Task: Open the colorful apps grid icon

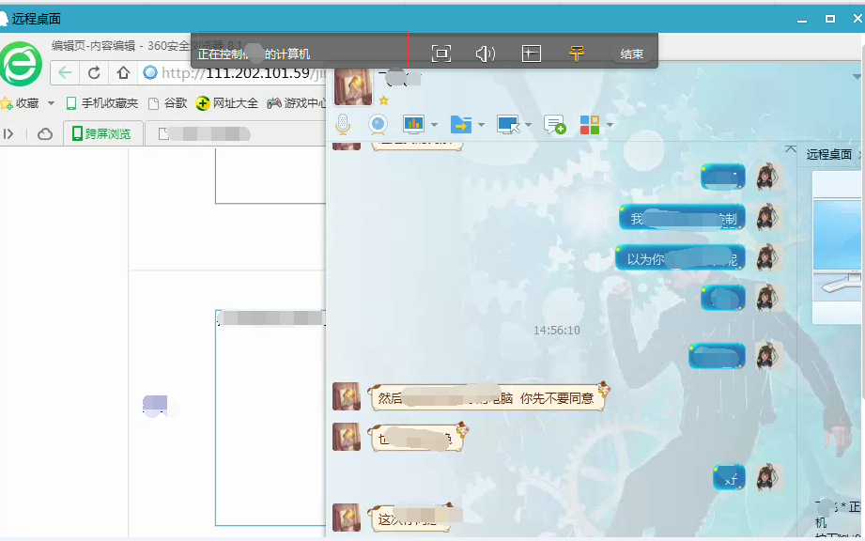Action: click(590, 125)
